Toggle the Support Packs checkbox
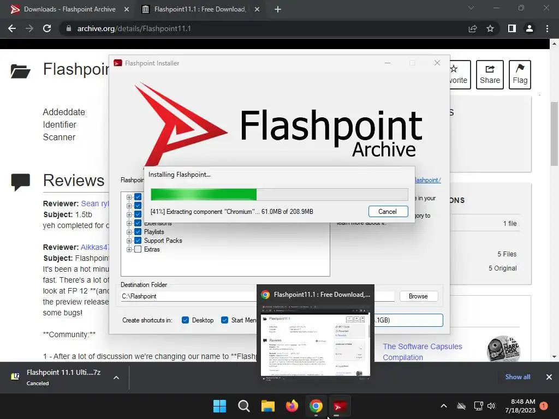Screen dimensions: 559x419 [138, 241]
